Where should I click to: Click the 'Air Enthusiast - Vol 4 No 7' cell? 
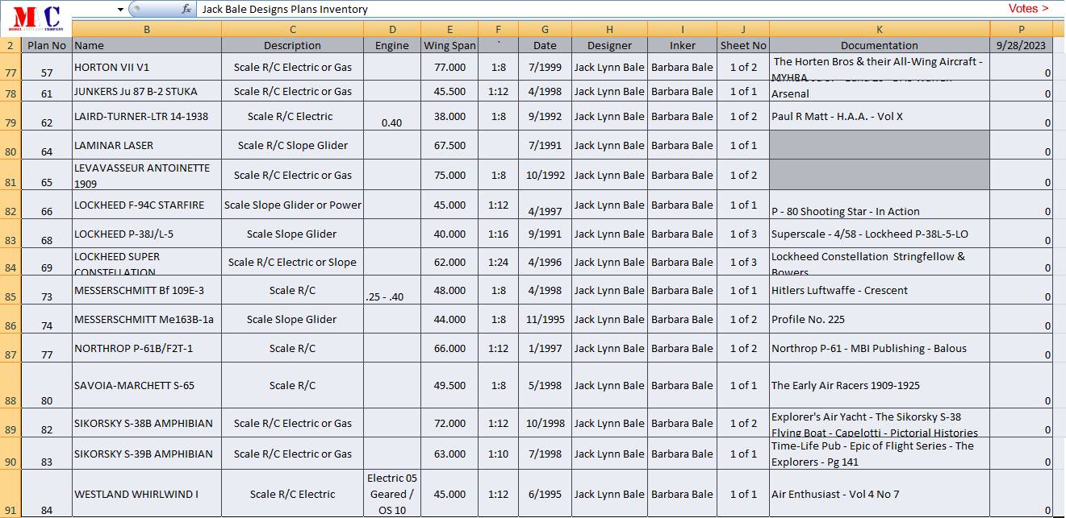click(x=880, y=494)
